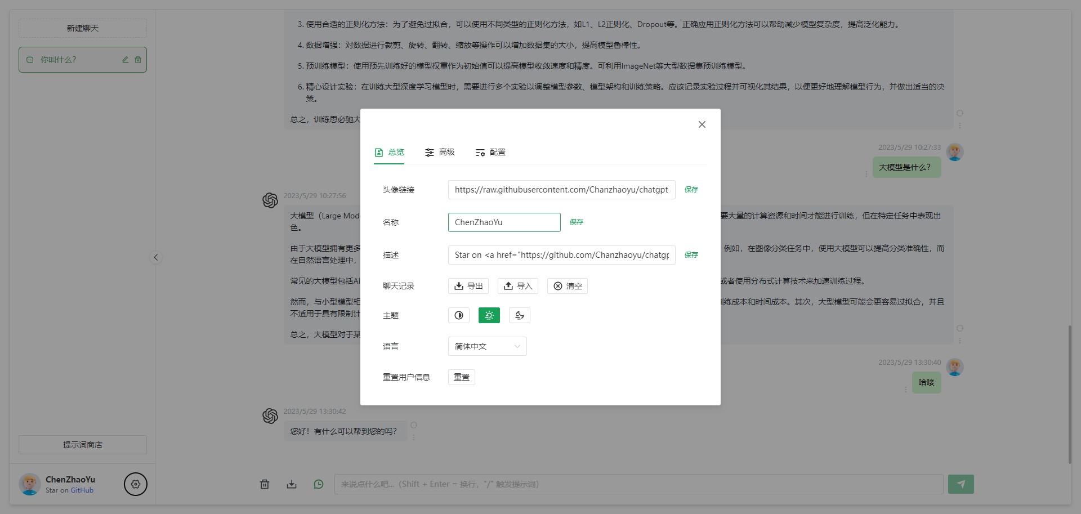Open more options for the 您好 reply
This screenshot has width=1081, height=514.
click(x=414, y=437)
